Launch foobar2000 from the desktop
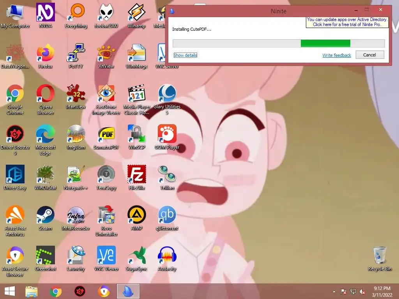399x299 pixels. pos(106,15)
